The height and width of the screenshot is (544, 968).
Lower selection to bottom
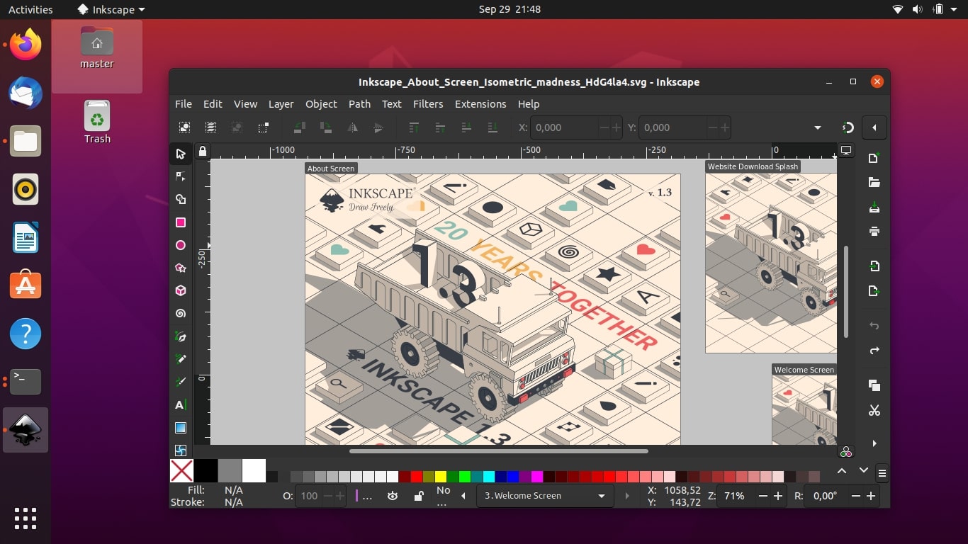point(493,127)
